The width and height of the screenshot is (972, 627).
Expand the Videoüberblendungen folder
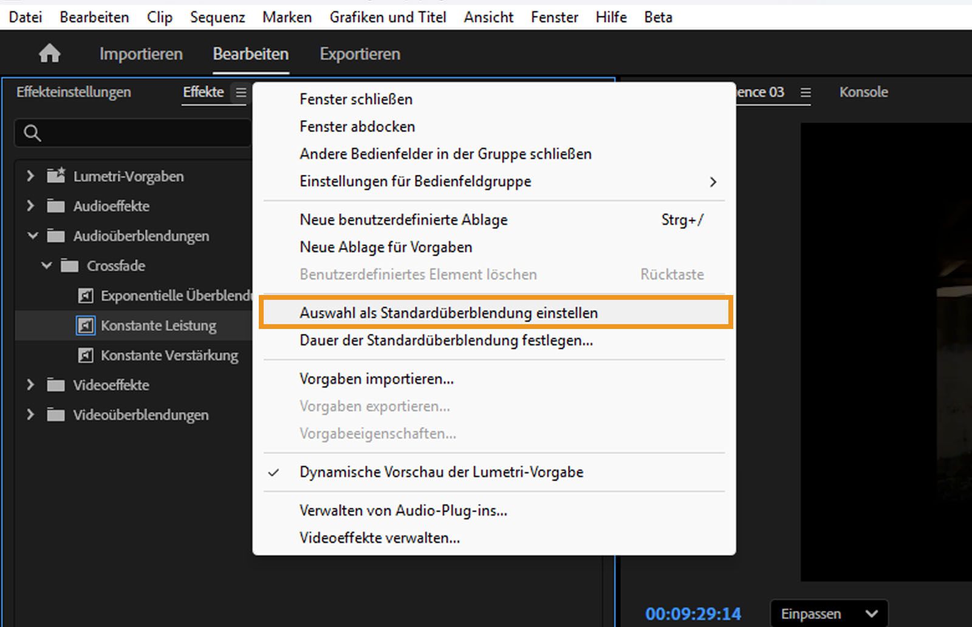point(30,415)
